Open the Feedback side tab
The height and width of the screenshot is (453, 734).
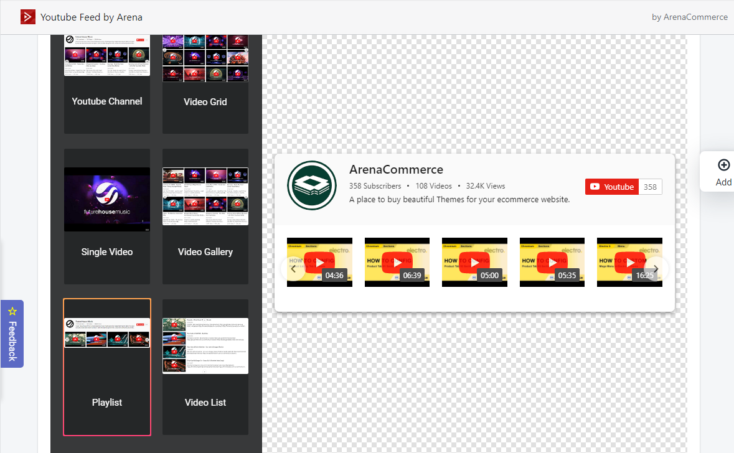[12, 334]
